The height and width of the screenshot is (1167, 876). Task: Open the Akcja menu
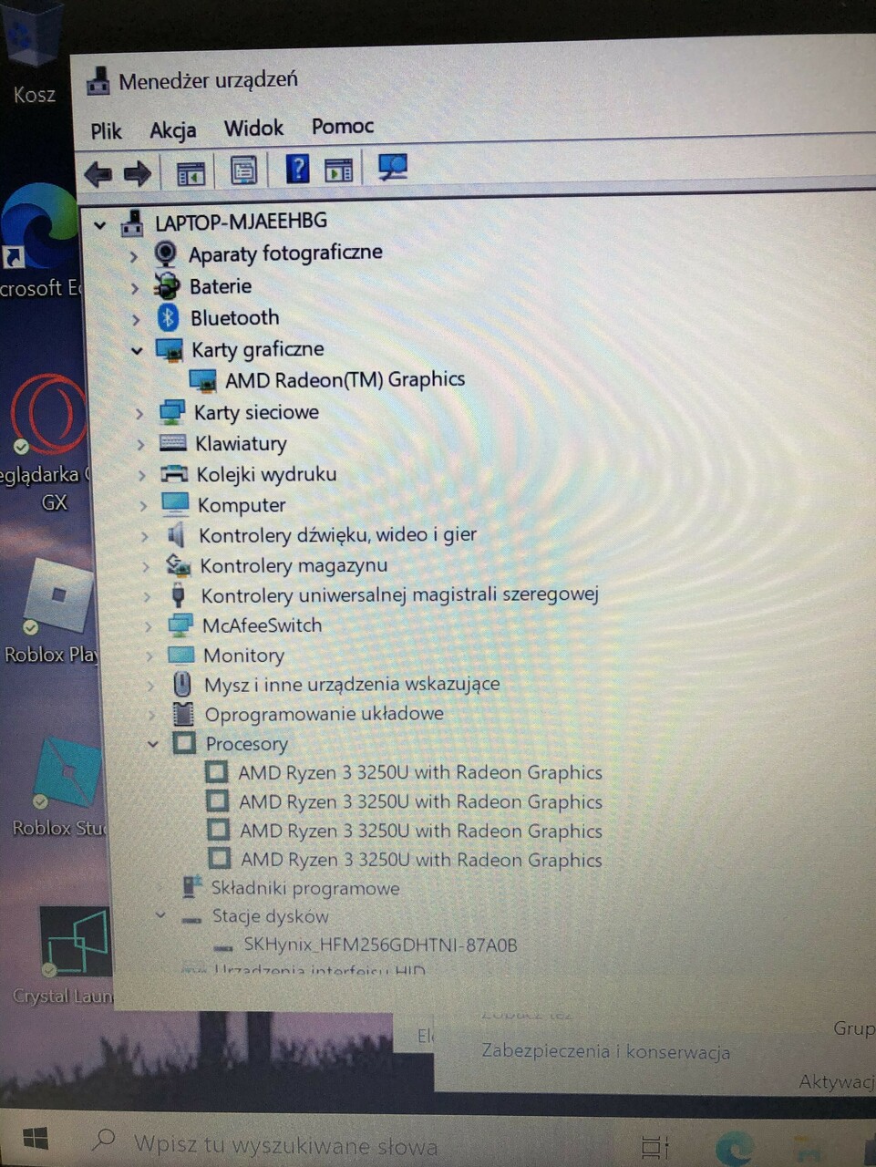(172, 129)
